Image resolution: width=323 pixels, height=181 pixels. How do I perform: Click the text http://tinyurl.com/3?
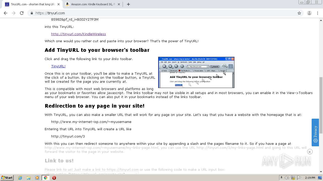[68, 136]
